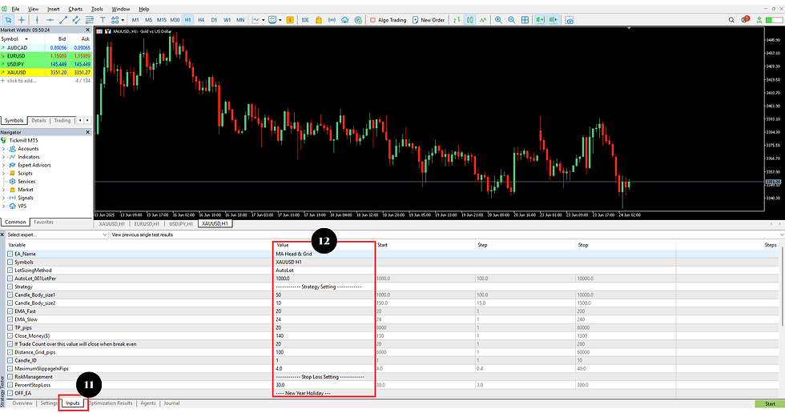Open the Tools menu
Screen dimensions: 785x413
coord(97,9)
